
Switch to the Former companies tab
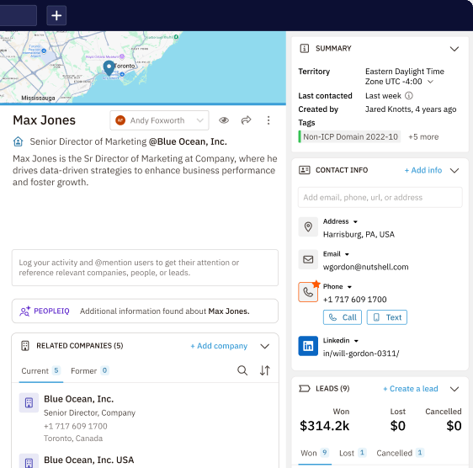(x=89, y=371)
